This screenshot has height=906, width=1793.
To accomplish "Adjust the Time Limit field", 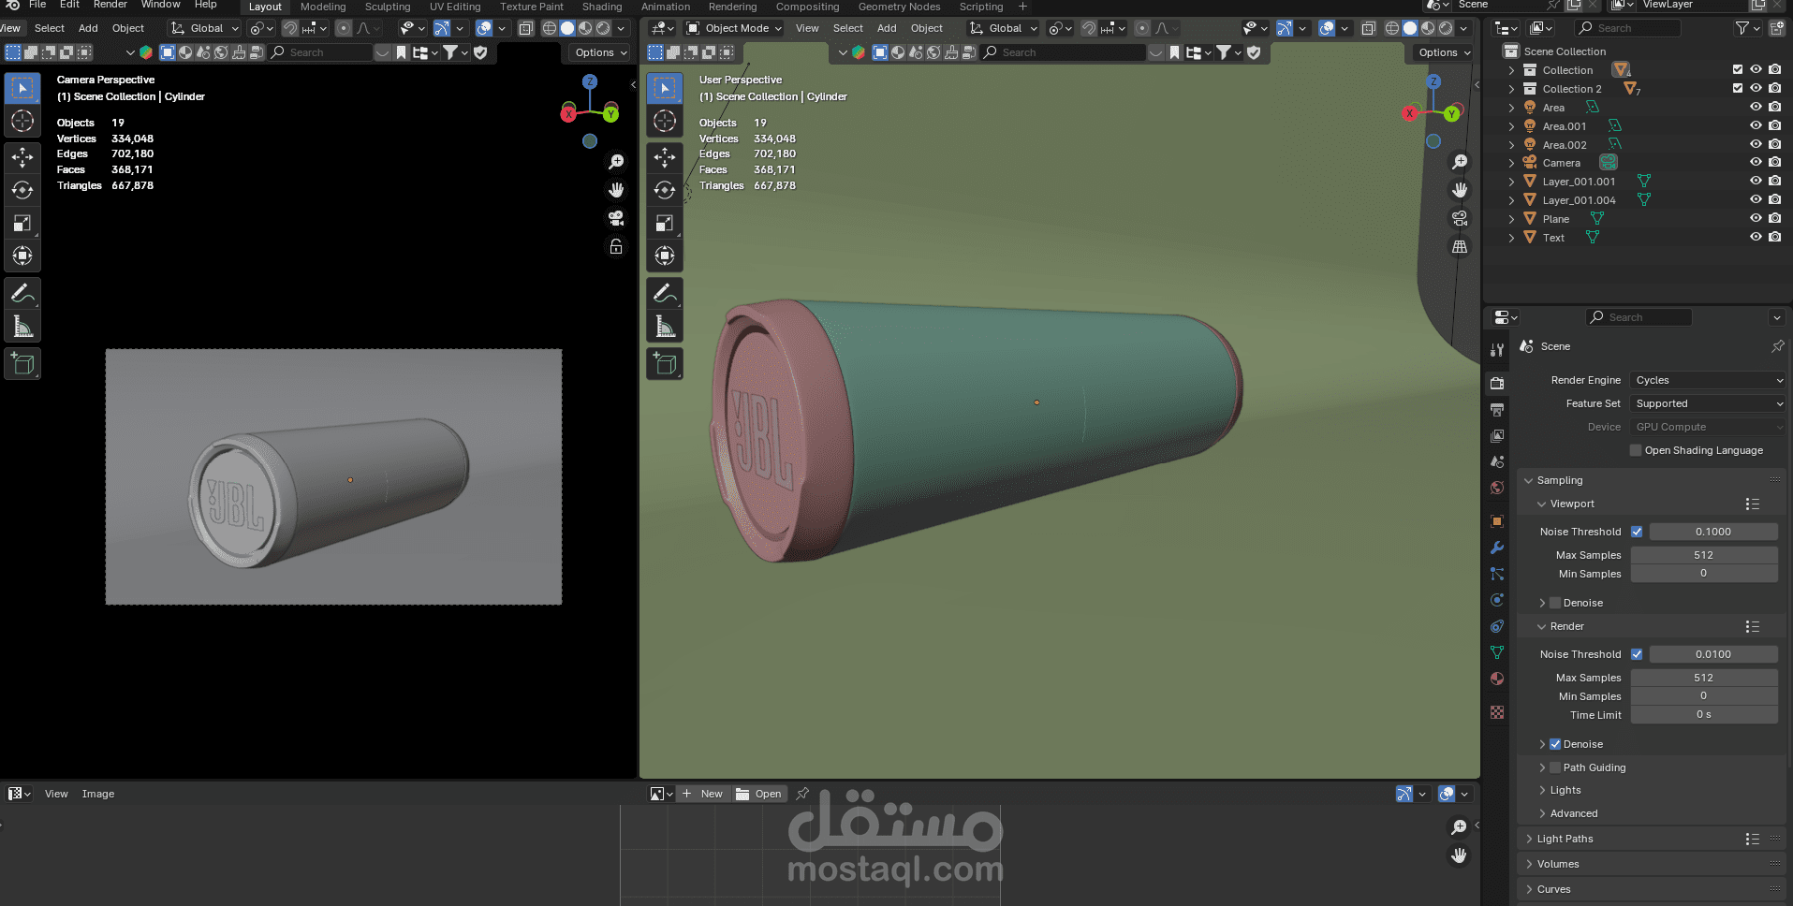I will coord(1704,714).
